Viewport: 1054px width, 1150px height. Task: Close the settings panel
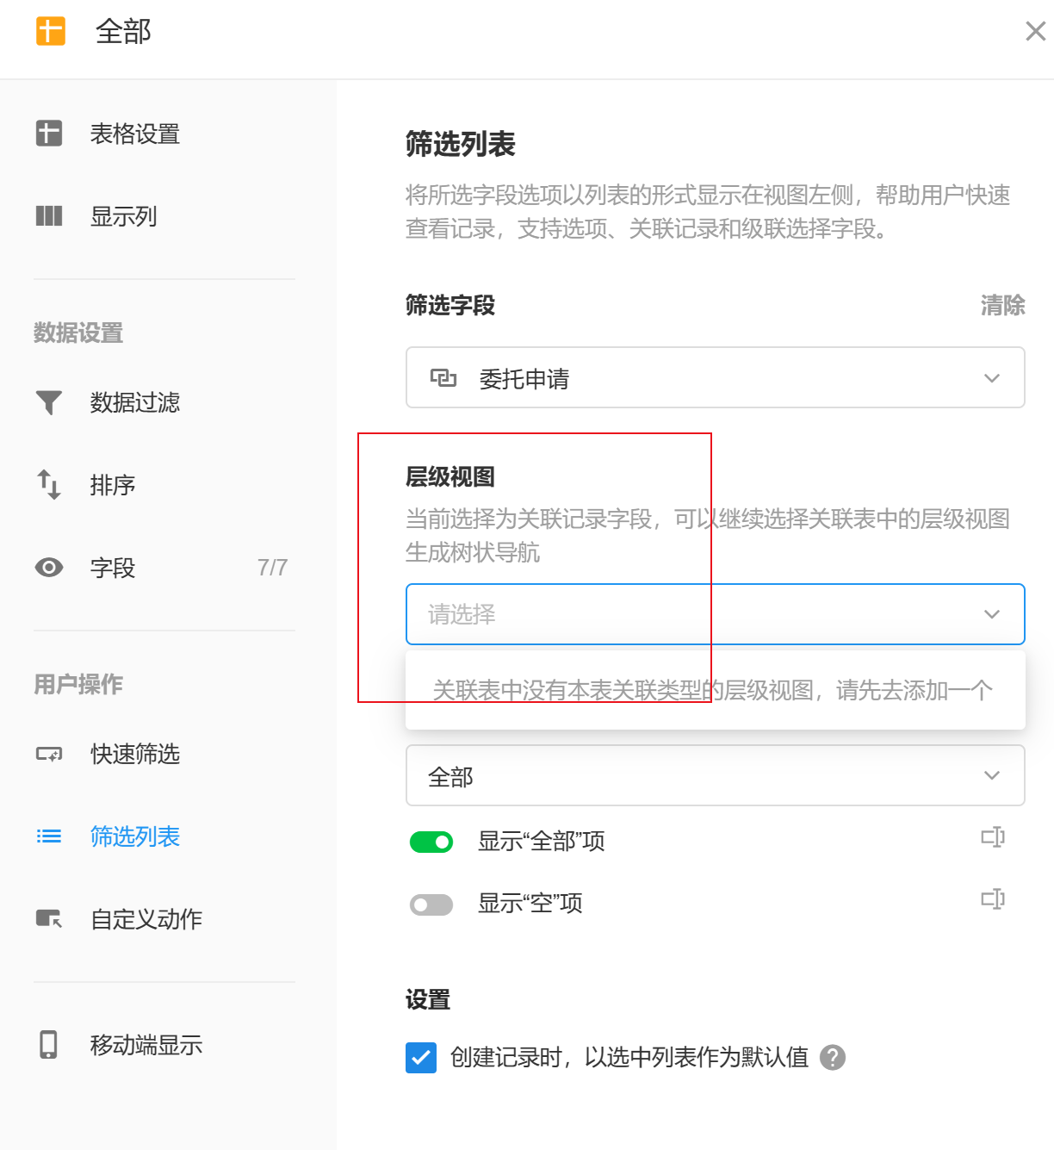(1035, 32)
